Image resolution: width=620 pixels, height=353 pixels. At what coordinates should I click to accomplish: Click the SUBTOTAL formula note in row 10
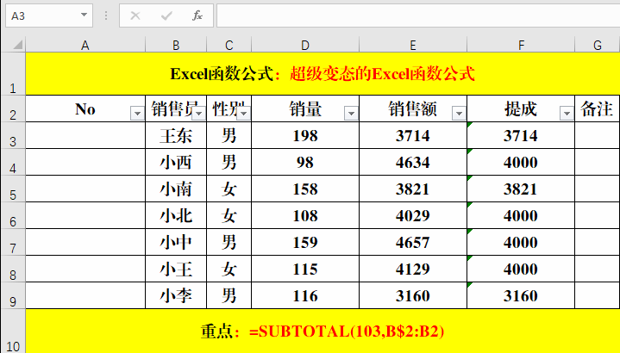[323, 331]
